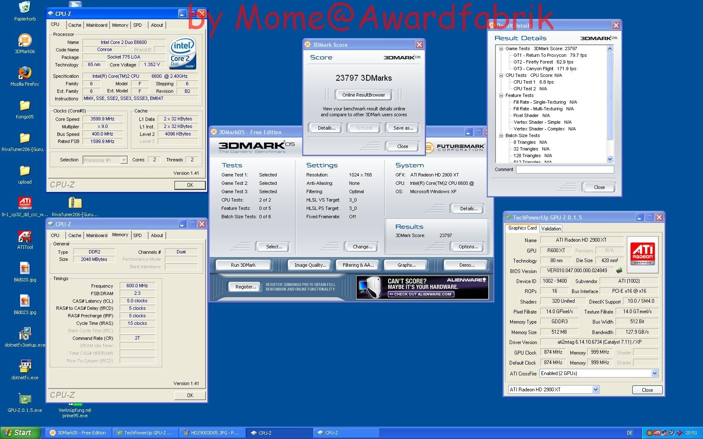Click the Image Quality... button
Viewport: 703px width, 439px height.
click(x=310, y=265)
